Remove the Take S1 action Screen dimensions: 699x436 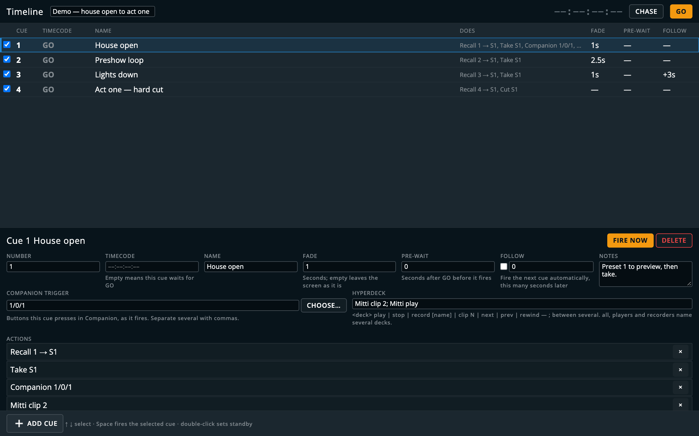point(680,370)
